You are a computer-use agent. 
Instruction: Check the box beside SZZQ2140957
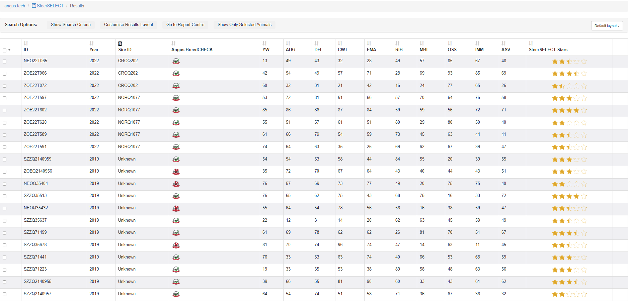point(5,294)
